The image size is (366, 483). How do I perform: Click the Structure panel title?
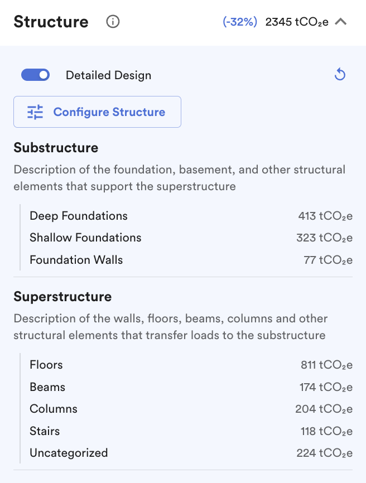(x=51, y=22)
